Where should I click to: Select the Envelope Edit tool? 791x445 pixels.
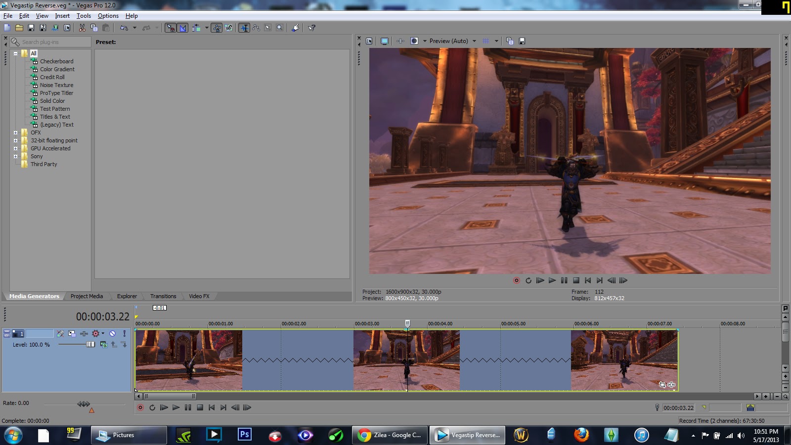coord(256,28)
